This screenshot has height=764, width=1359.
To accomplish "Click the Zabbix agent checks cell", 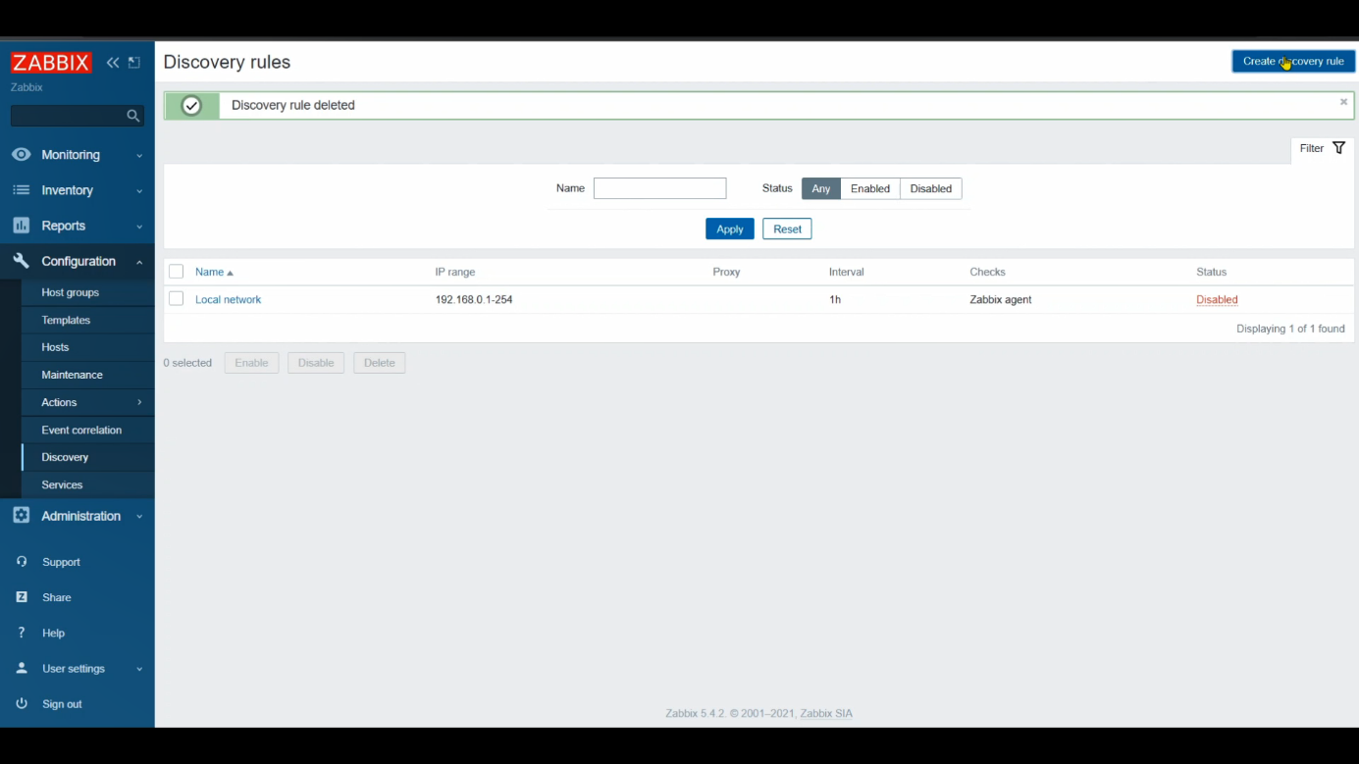I will coord(1001,300).
